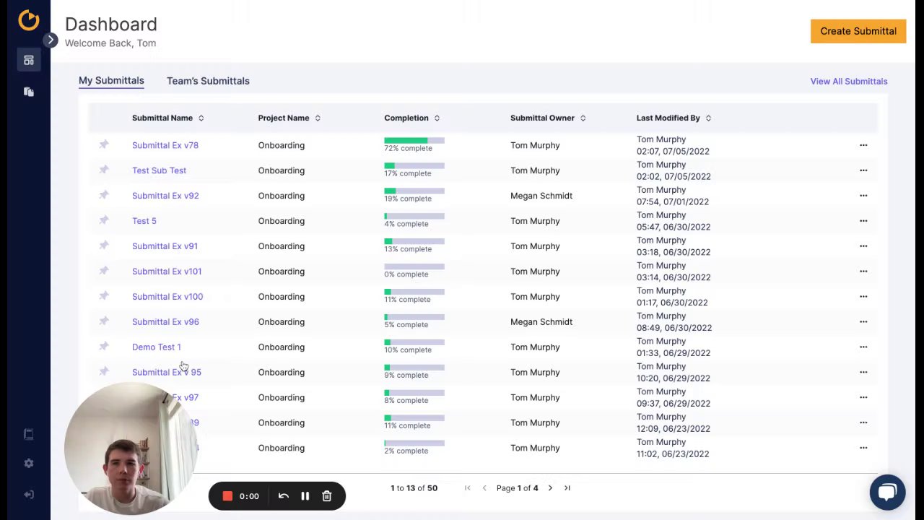Viewport: 924px width, 520px height.
Task: Click the presenter webcam bubble
Action: click(131, 448)
